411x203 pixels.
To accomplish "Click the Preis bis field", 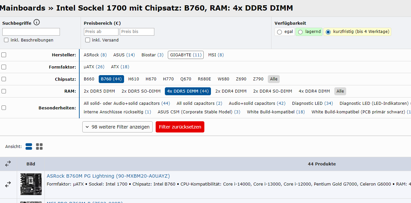I will tap(137, 32).
